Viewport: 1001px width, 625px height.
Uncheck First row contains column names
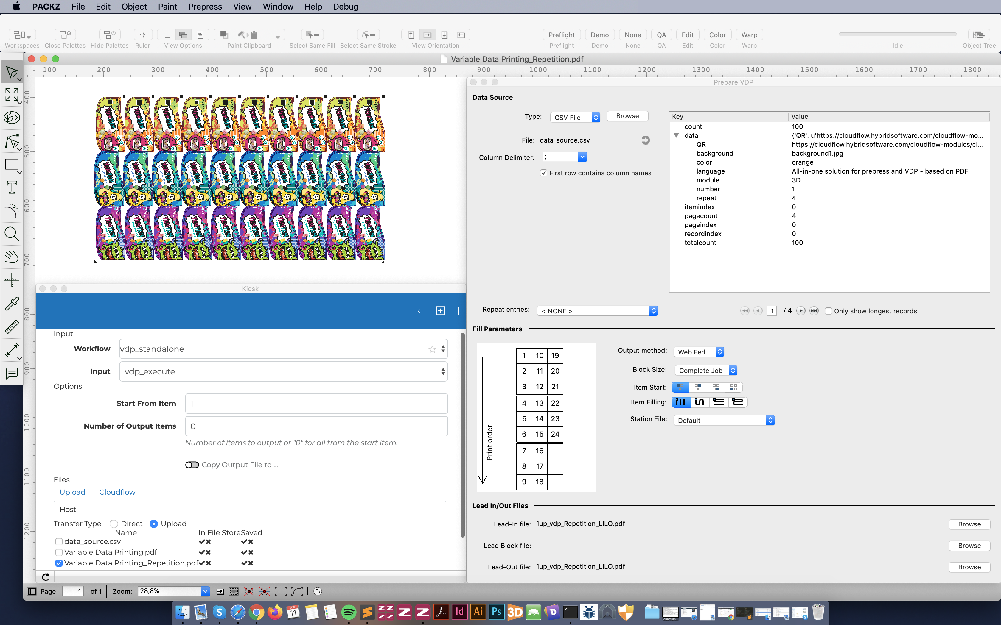coord(543,173)
